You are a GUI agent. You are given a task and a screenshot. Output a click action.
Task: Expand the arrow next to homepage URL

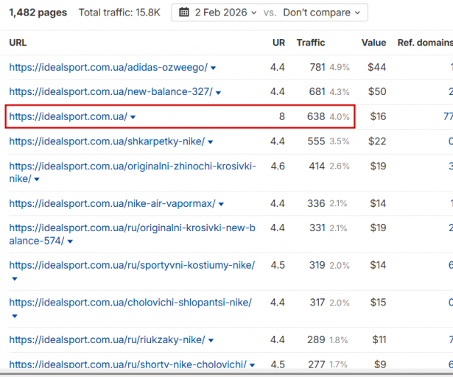tap(133, 117)
